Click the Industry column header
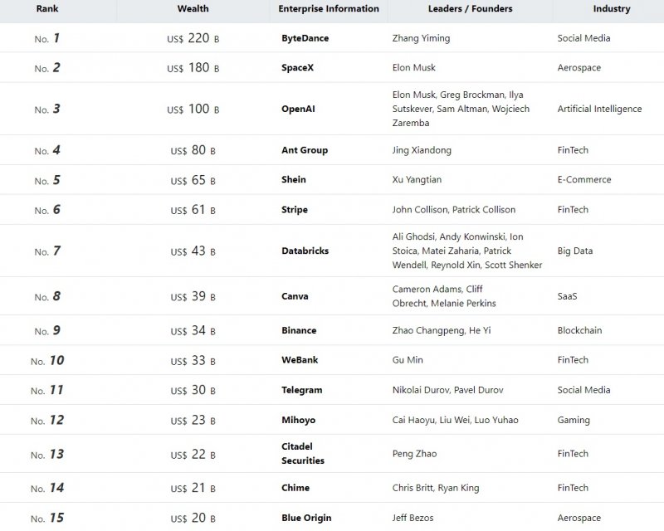 [x=612, y=9]
